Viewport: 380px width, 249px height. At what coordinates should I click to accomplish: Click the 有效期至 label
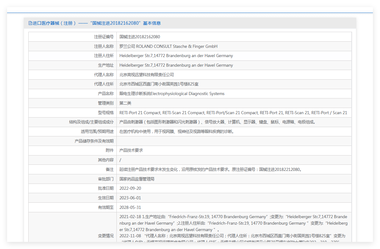coord(106,207)
